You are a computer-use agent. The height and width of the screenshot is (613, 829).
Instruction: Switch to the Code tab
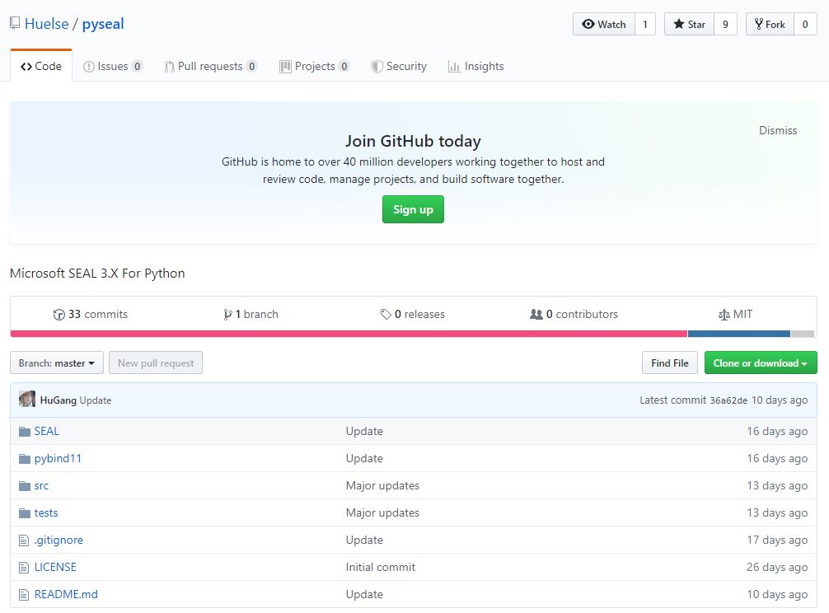click(41, 66)
